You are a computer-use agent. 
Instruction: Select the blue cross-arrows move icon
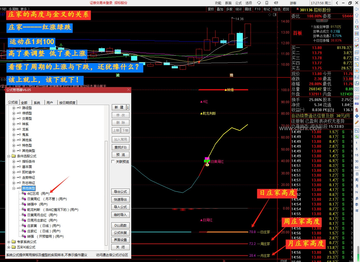pyautogui.click(x=357, y=116)
